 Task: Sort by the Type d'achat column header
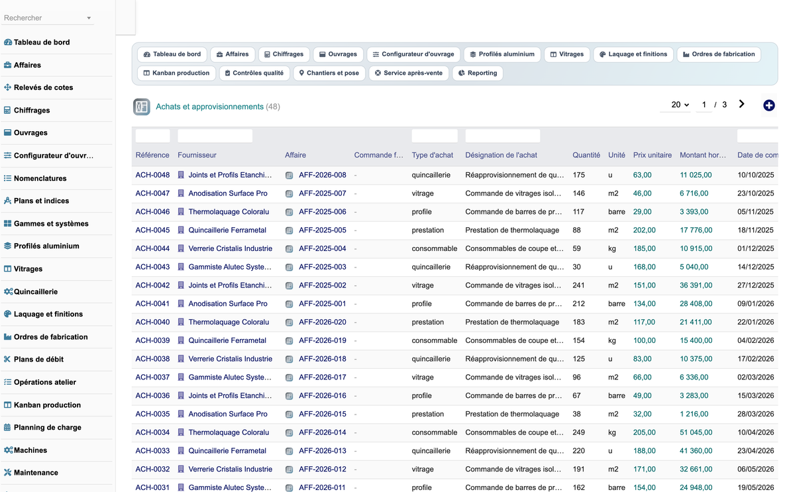click(x=433, y=155)
